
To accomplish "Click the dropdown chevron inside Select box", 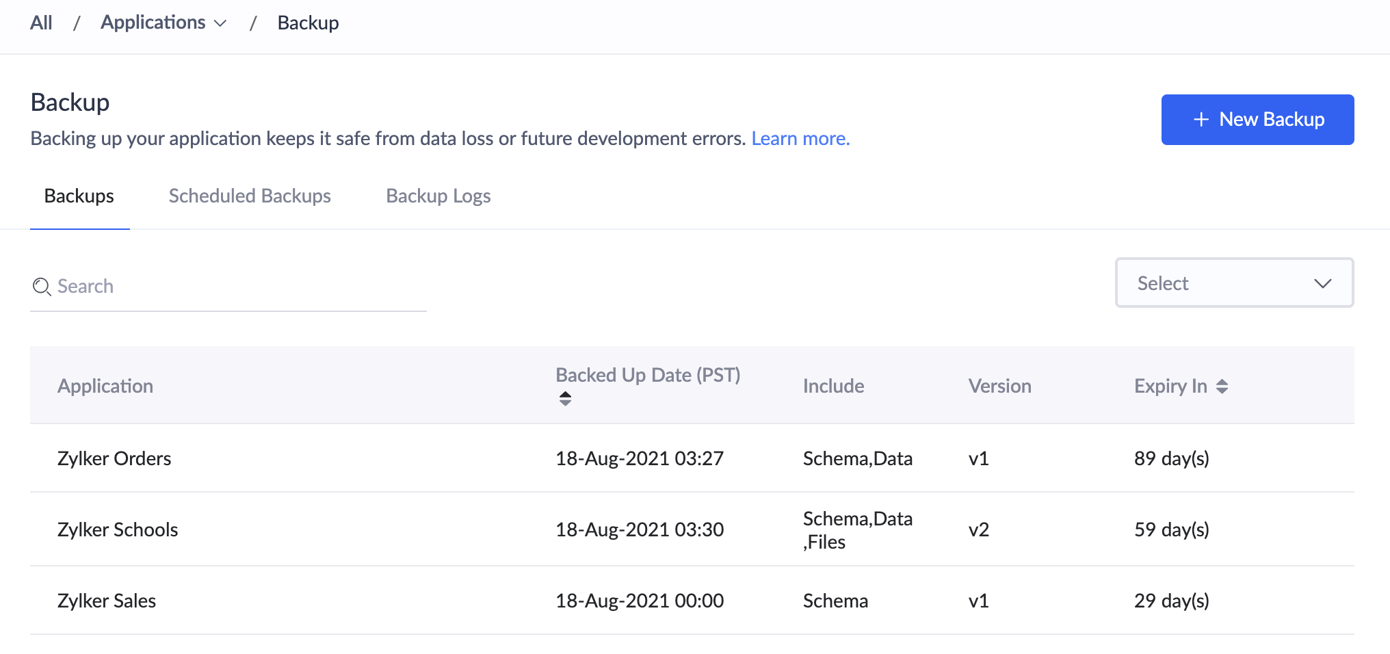I will (x=1324, y=283).
